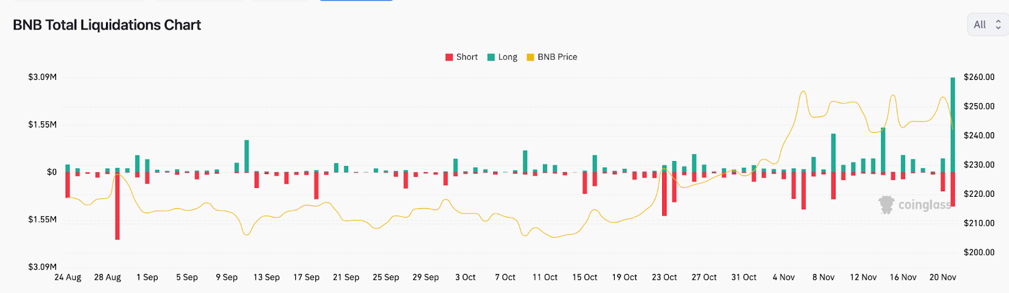The width and height of the screenshot is (1009, 293).
Task: Click the green long bar near 12 Sep
Action: (247, 156)
